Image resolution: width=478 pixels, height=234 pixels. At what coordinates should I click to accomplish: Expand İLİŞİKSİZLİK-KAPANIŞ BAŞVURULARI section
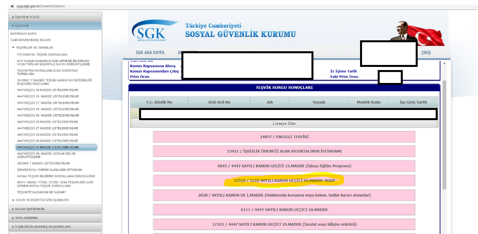tap(55, 227)
